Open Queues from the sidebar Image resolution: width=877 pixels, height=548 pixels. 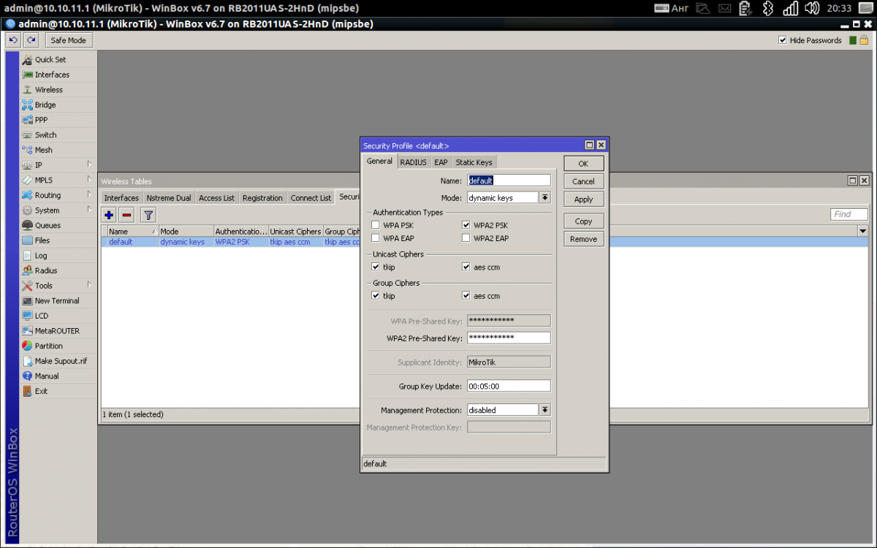48,225
